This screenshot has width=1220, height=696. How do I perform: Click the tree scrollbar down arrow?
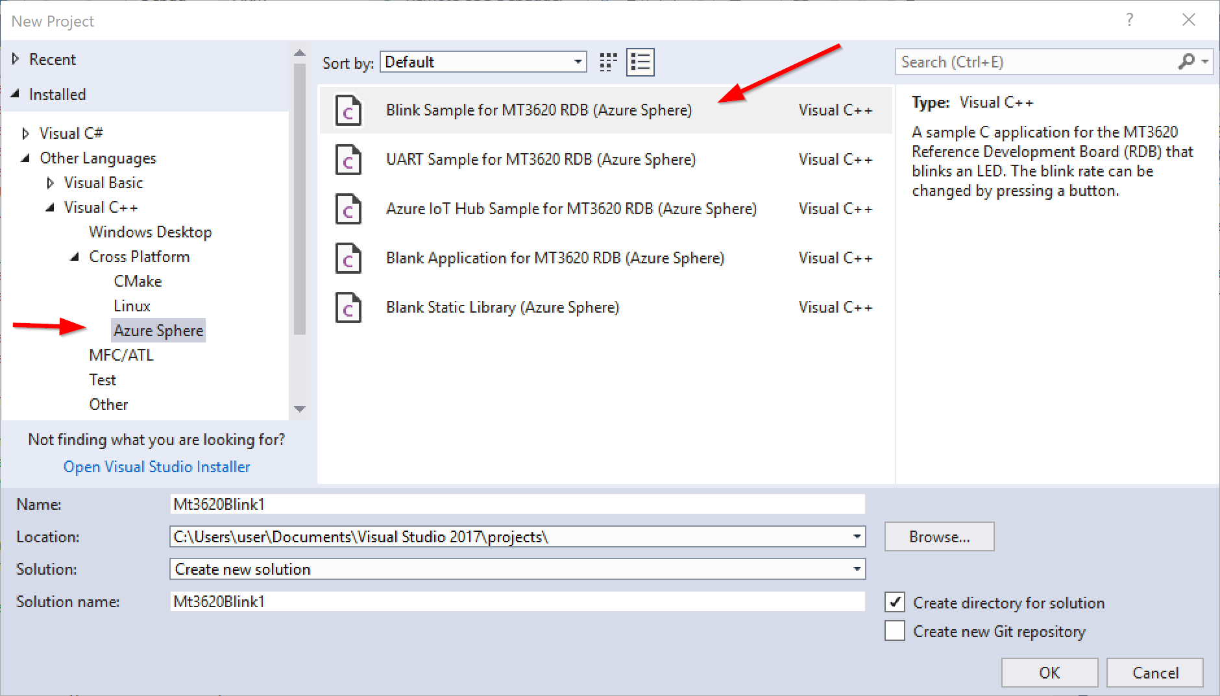pos(299,409)
